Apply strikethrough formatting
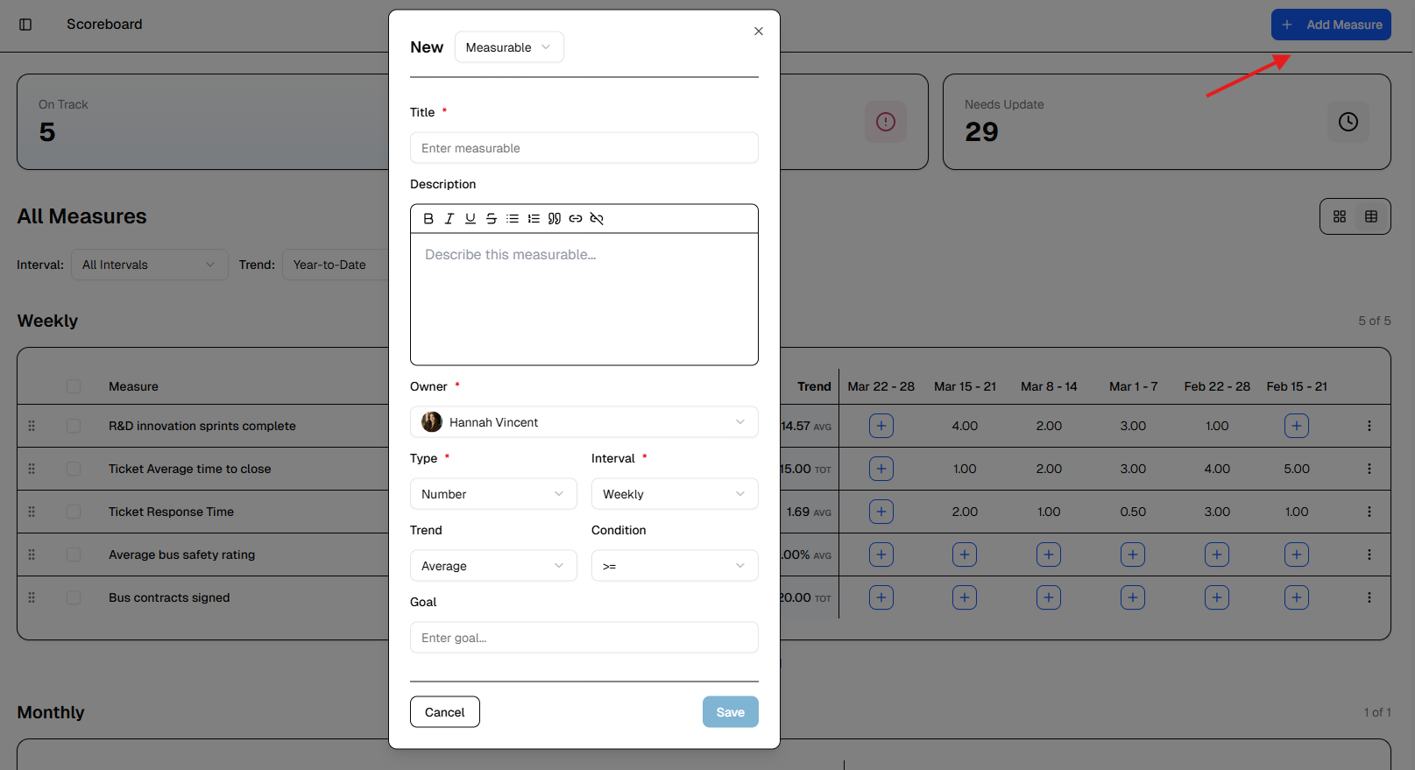Viewport: 1415px width, 770px height. (x=492, y=219)
